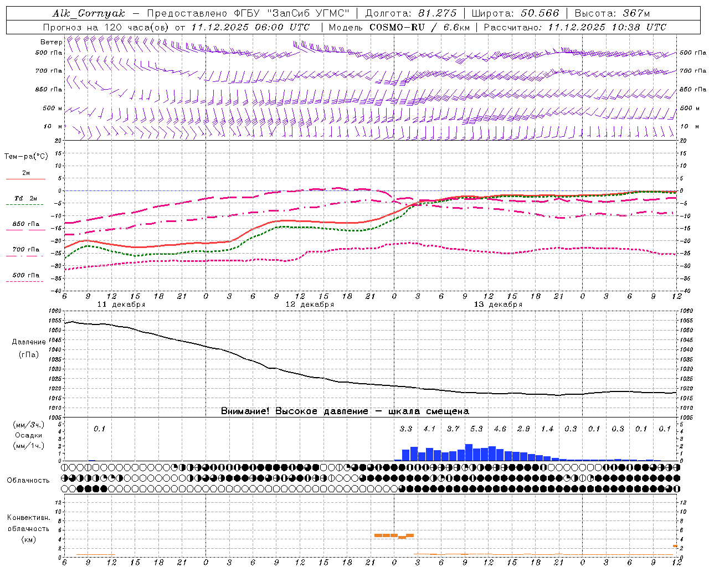This screenshot has height=567, width=709.
Task: Click the 1.4 precipitation value
Action: (x=547, y=429)
